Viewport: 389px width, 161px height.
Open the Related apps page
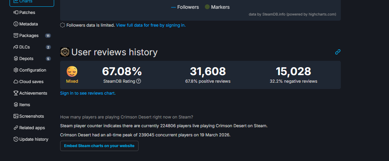[32, 128]
